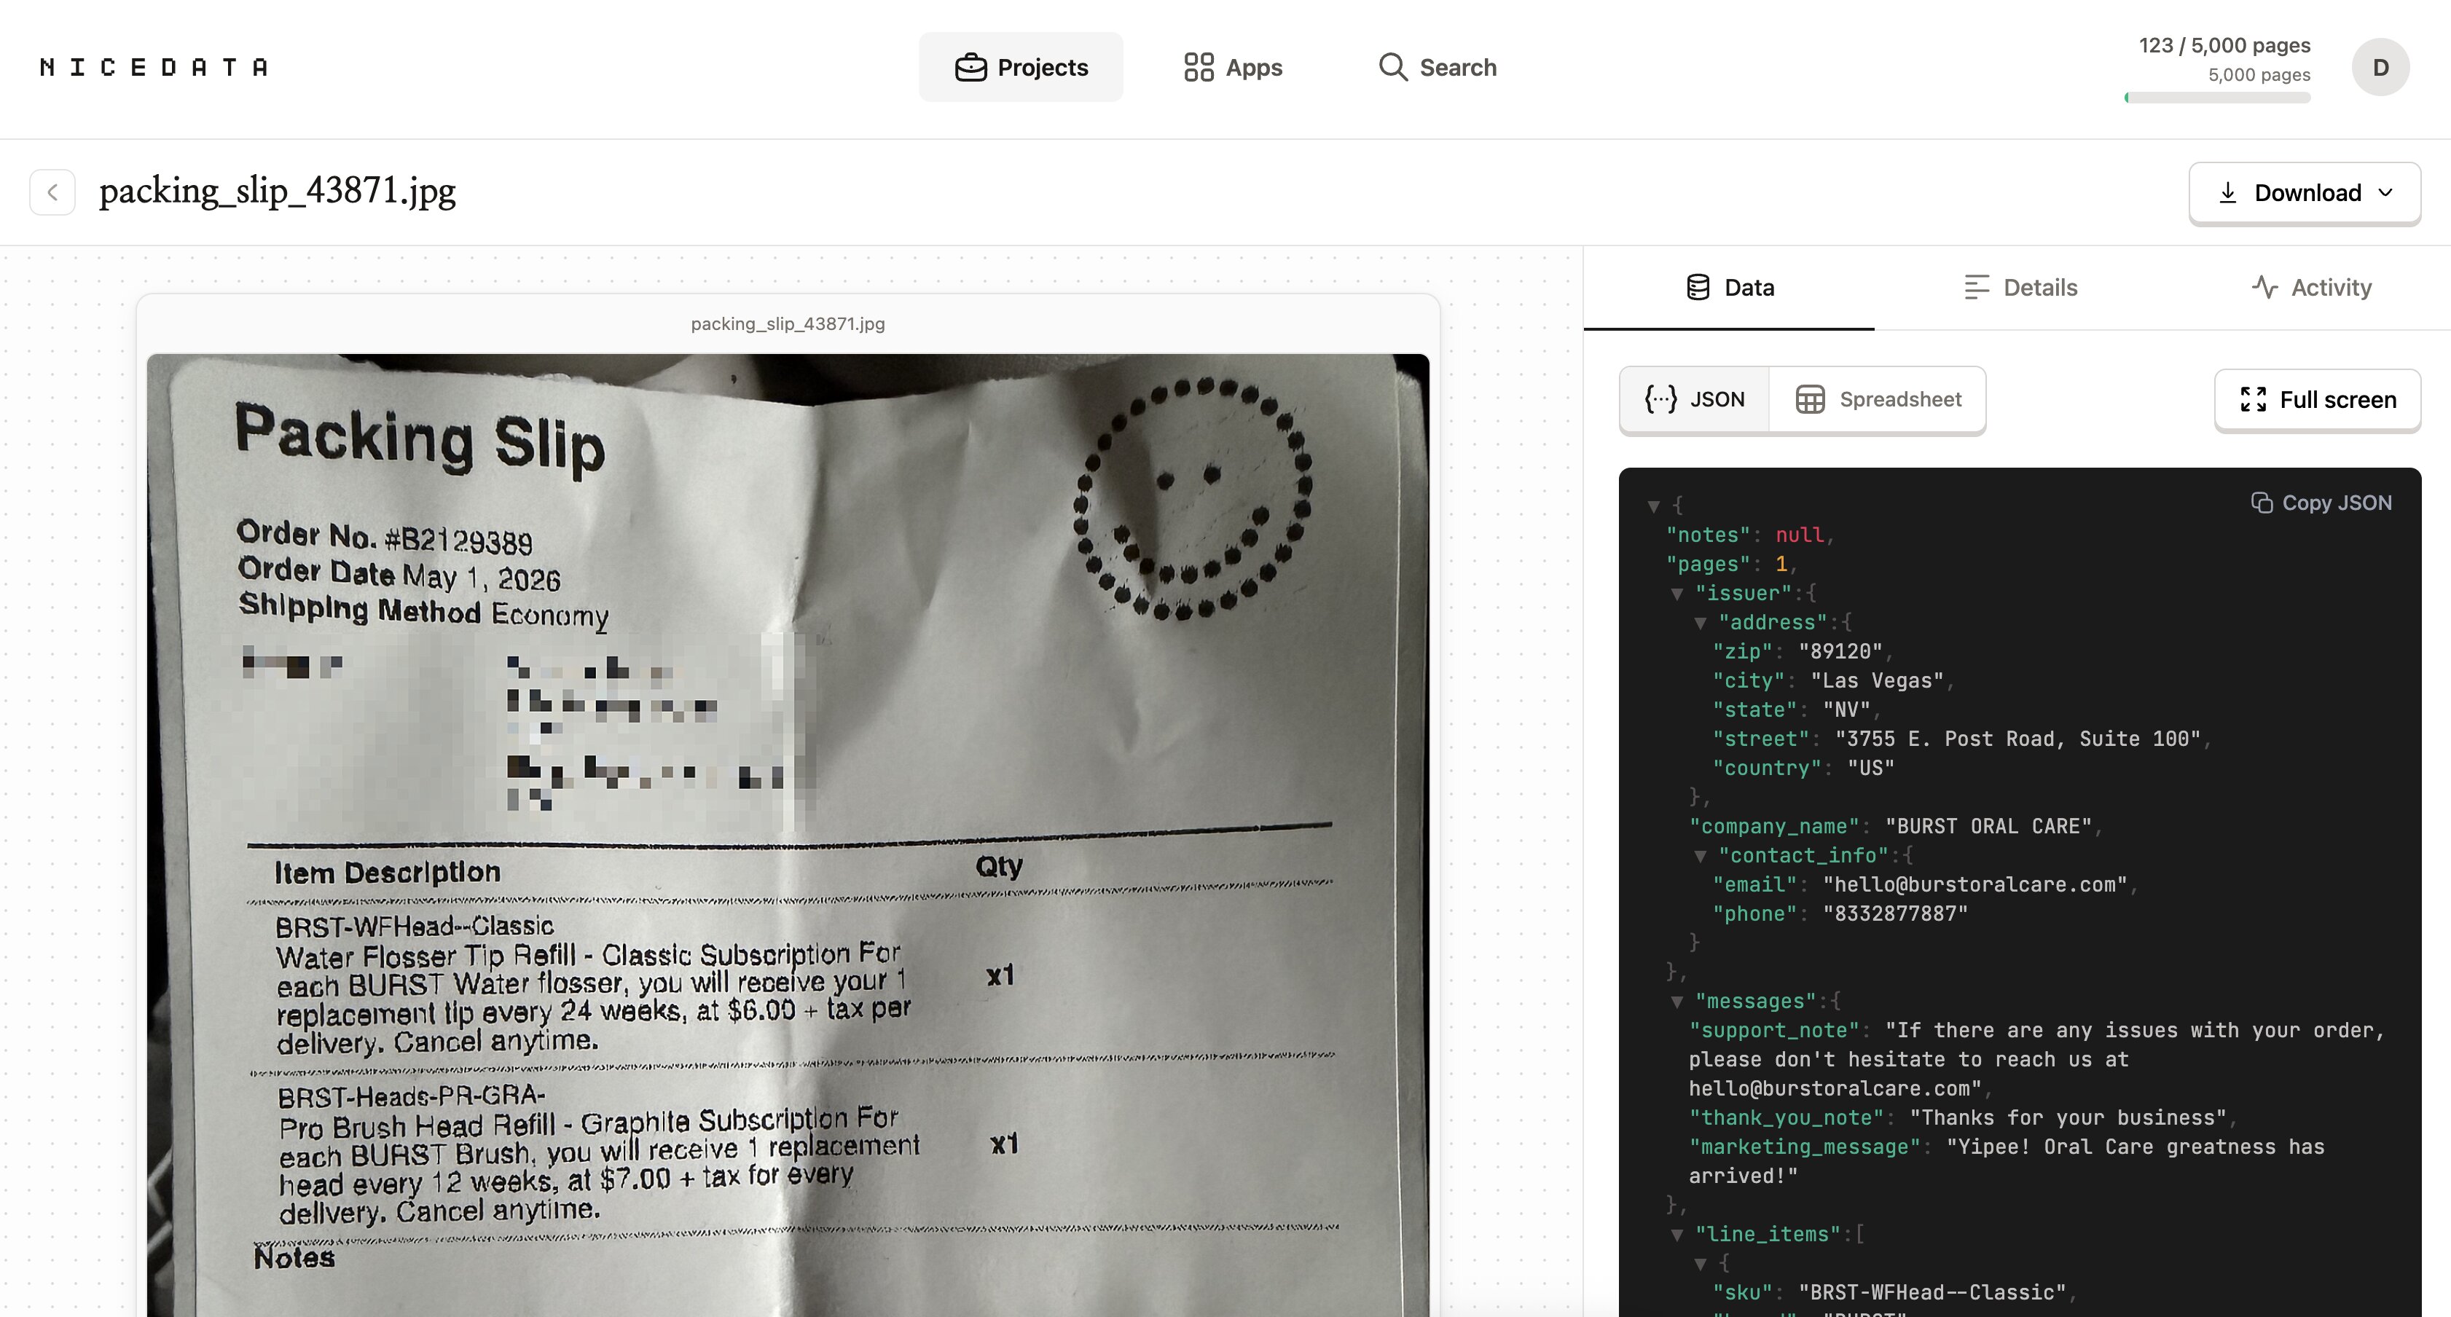Click the Activity pulse icon
This screenshot has height=1317, width=2451.
tap(2264, 288)
